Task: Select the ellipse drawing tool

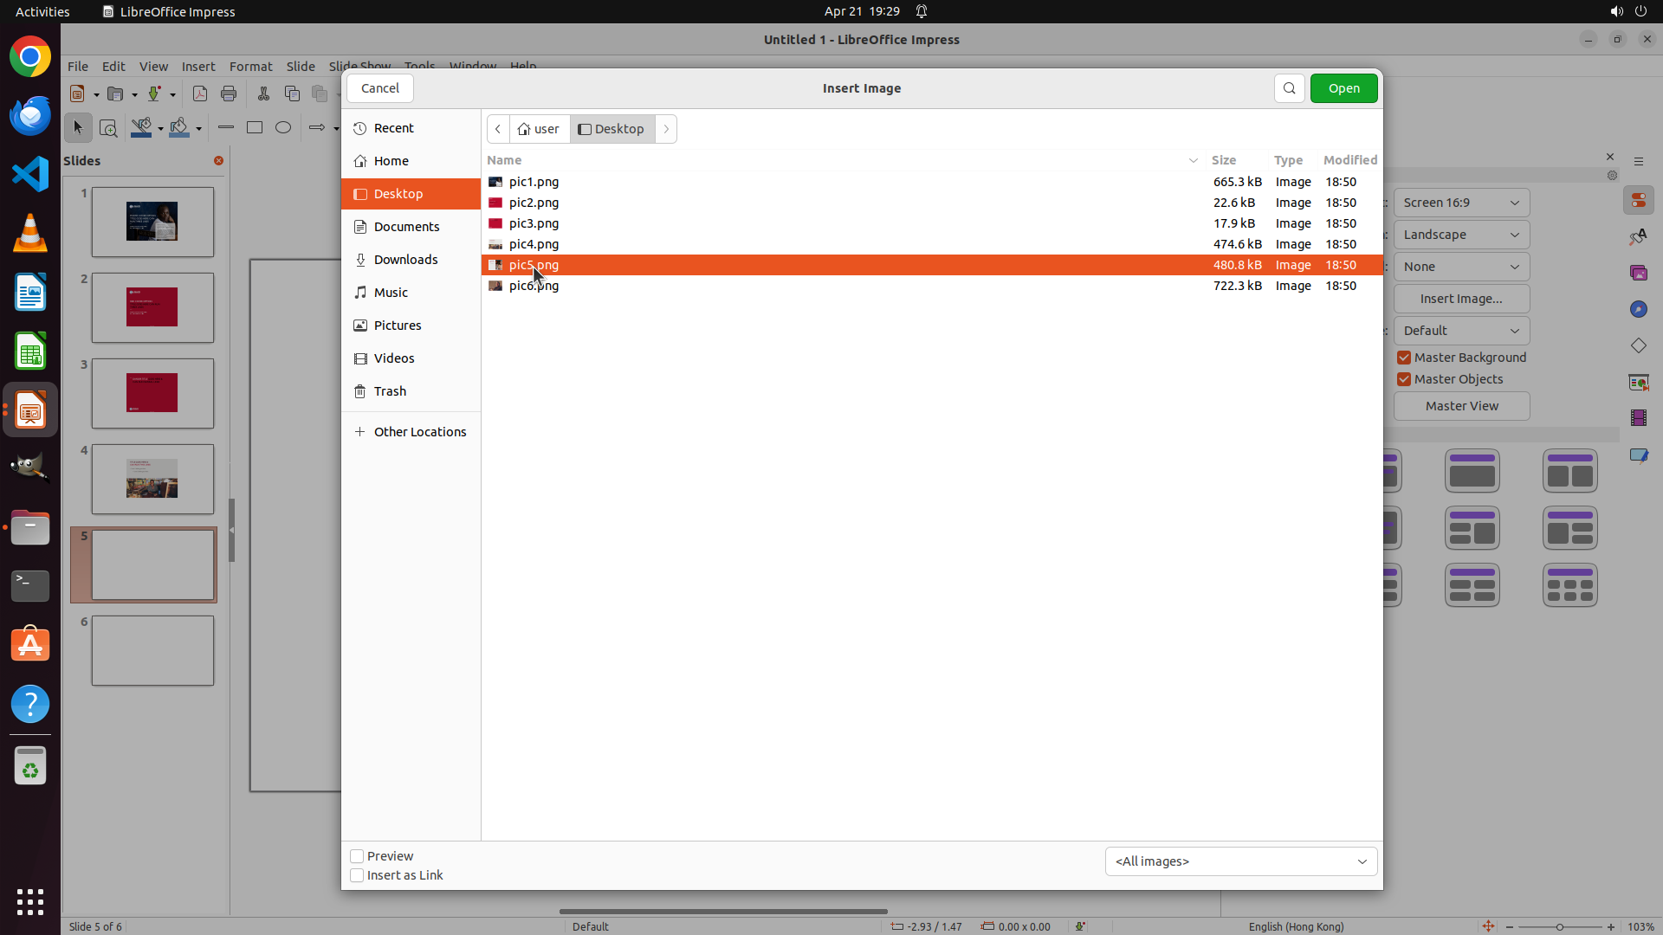Action: click(283, 127)
